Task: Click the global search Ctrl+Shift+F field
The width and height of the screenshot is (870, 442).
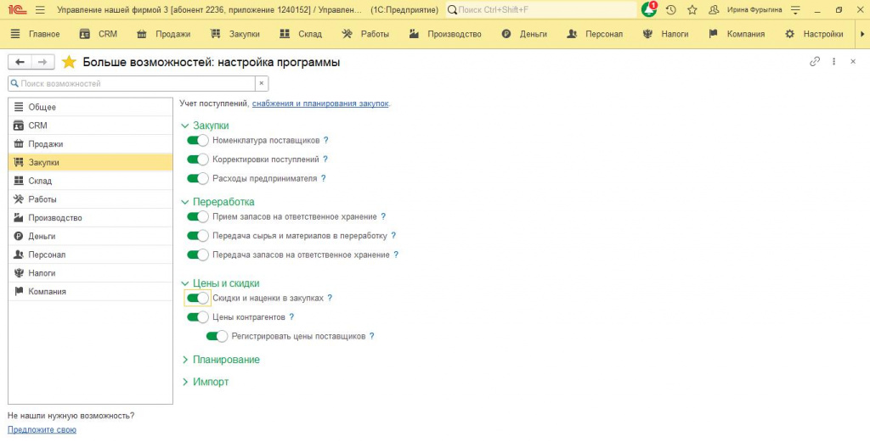Action: tap(541, 10)
